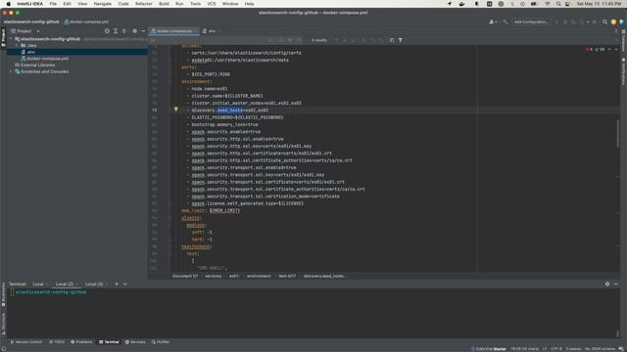This screenshot has width=627, height=352.
Task: Switch to the .env editor tab
Action: [212, 30]
